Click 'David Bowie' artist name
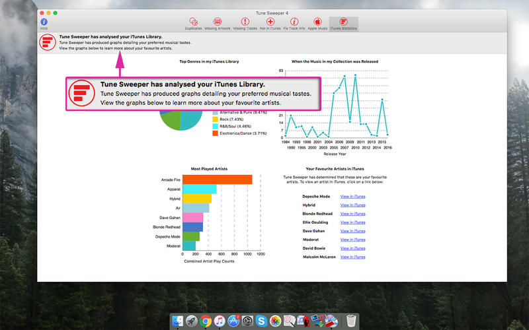 point(313,248)
